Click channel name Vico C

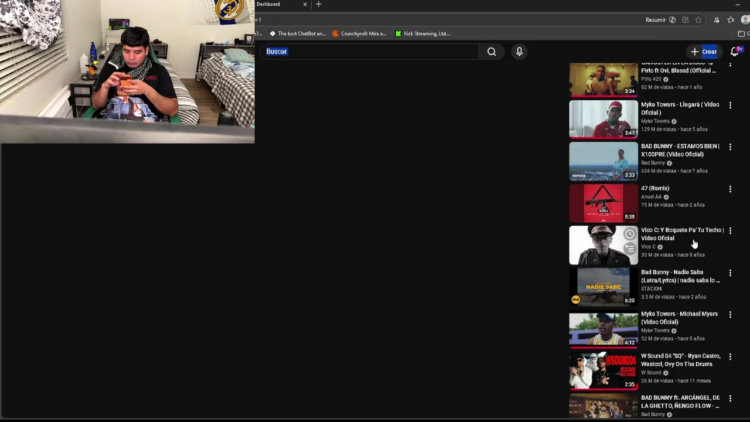[x=648, y=247]
